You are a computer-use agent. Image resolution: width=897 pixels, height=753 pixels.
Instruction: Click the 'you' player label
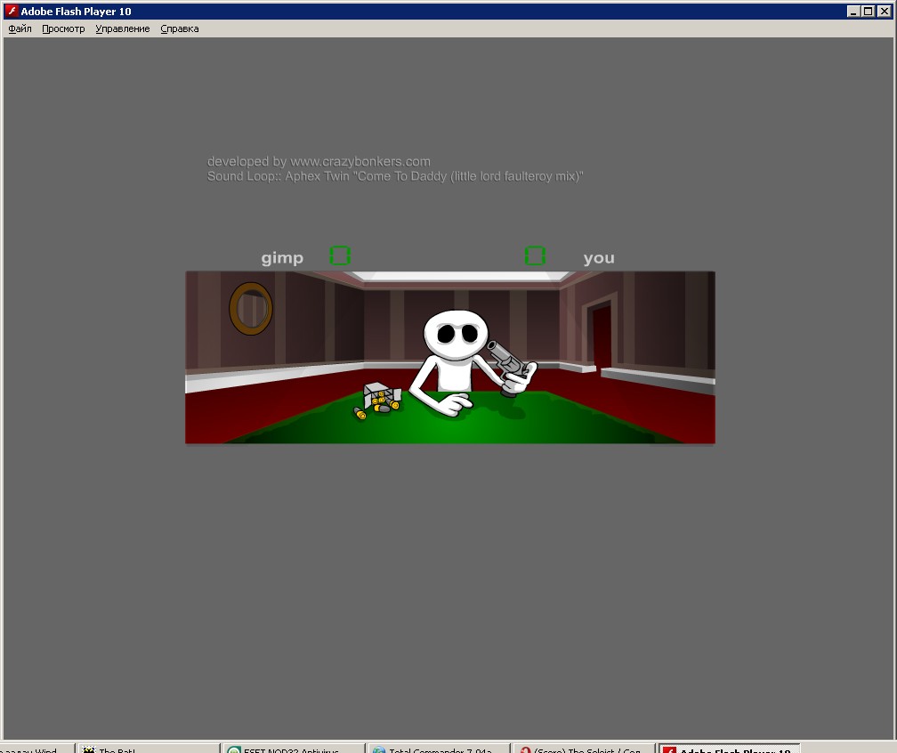(x=599, y=258)
